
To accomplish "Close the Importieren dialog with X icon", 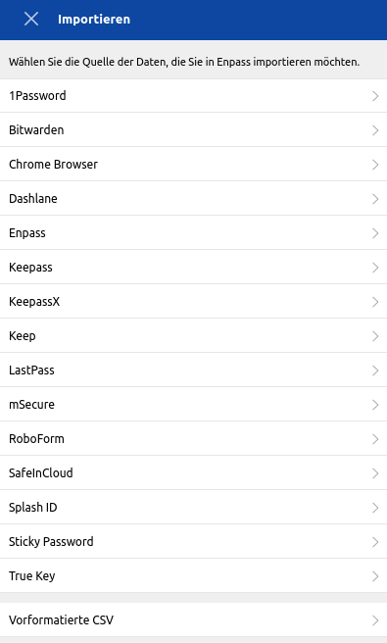I will pos(31,19).
